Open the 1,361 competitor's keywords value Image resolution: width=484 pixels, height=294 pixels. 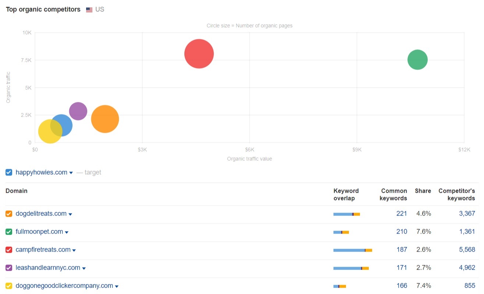(467, 231)
